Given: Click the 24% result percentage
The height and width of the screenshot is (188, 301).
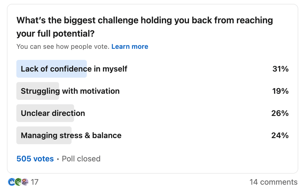Looking at the screenshot, I should coord(280,135).
